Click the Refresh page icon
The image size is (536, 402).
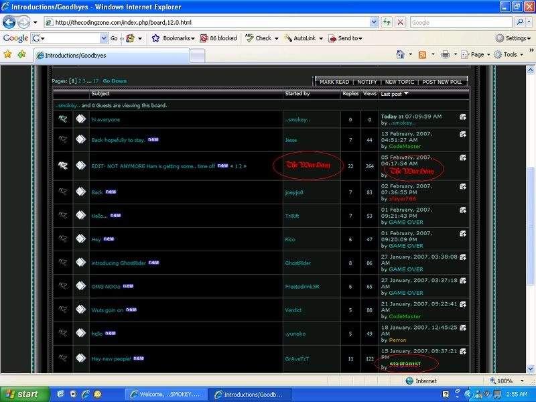(387, 22)
